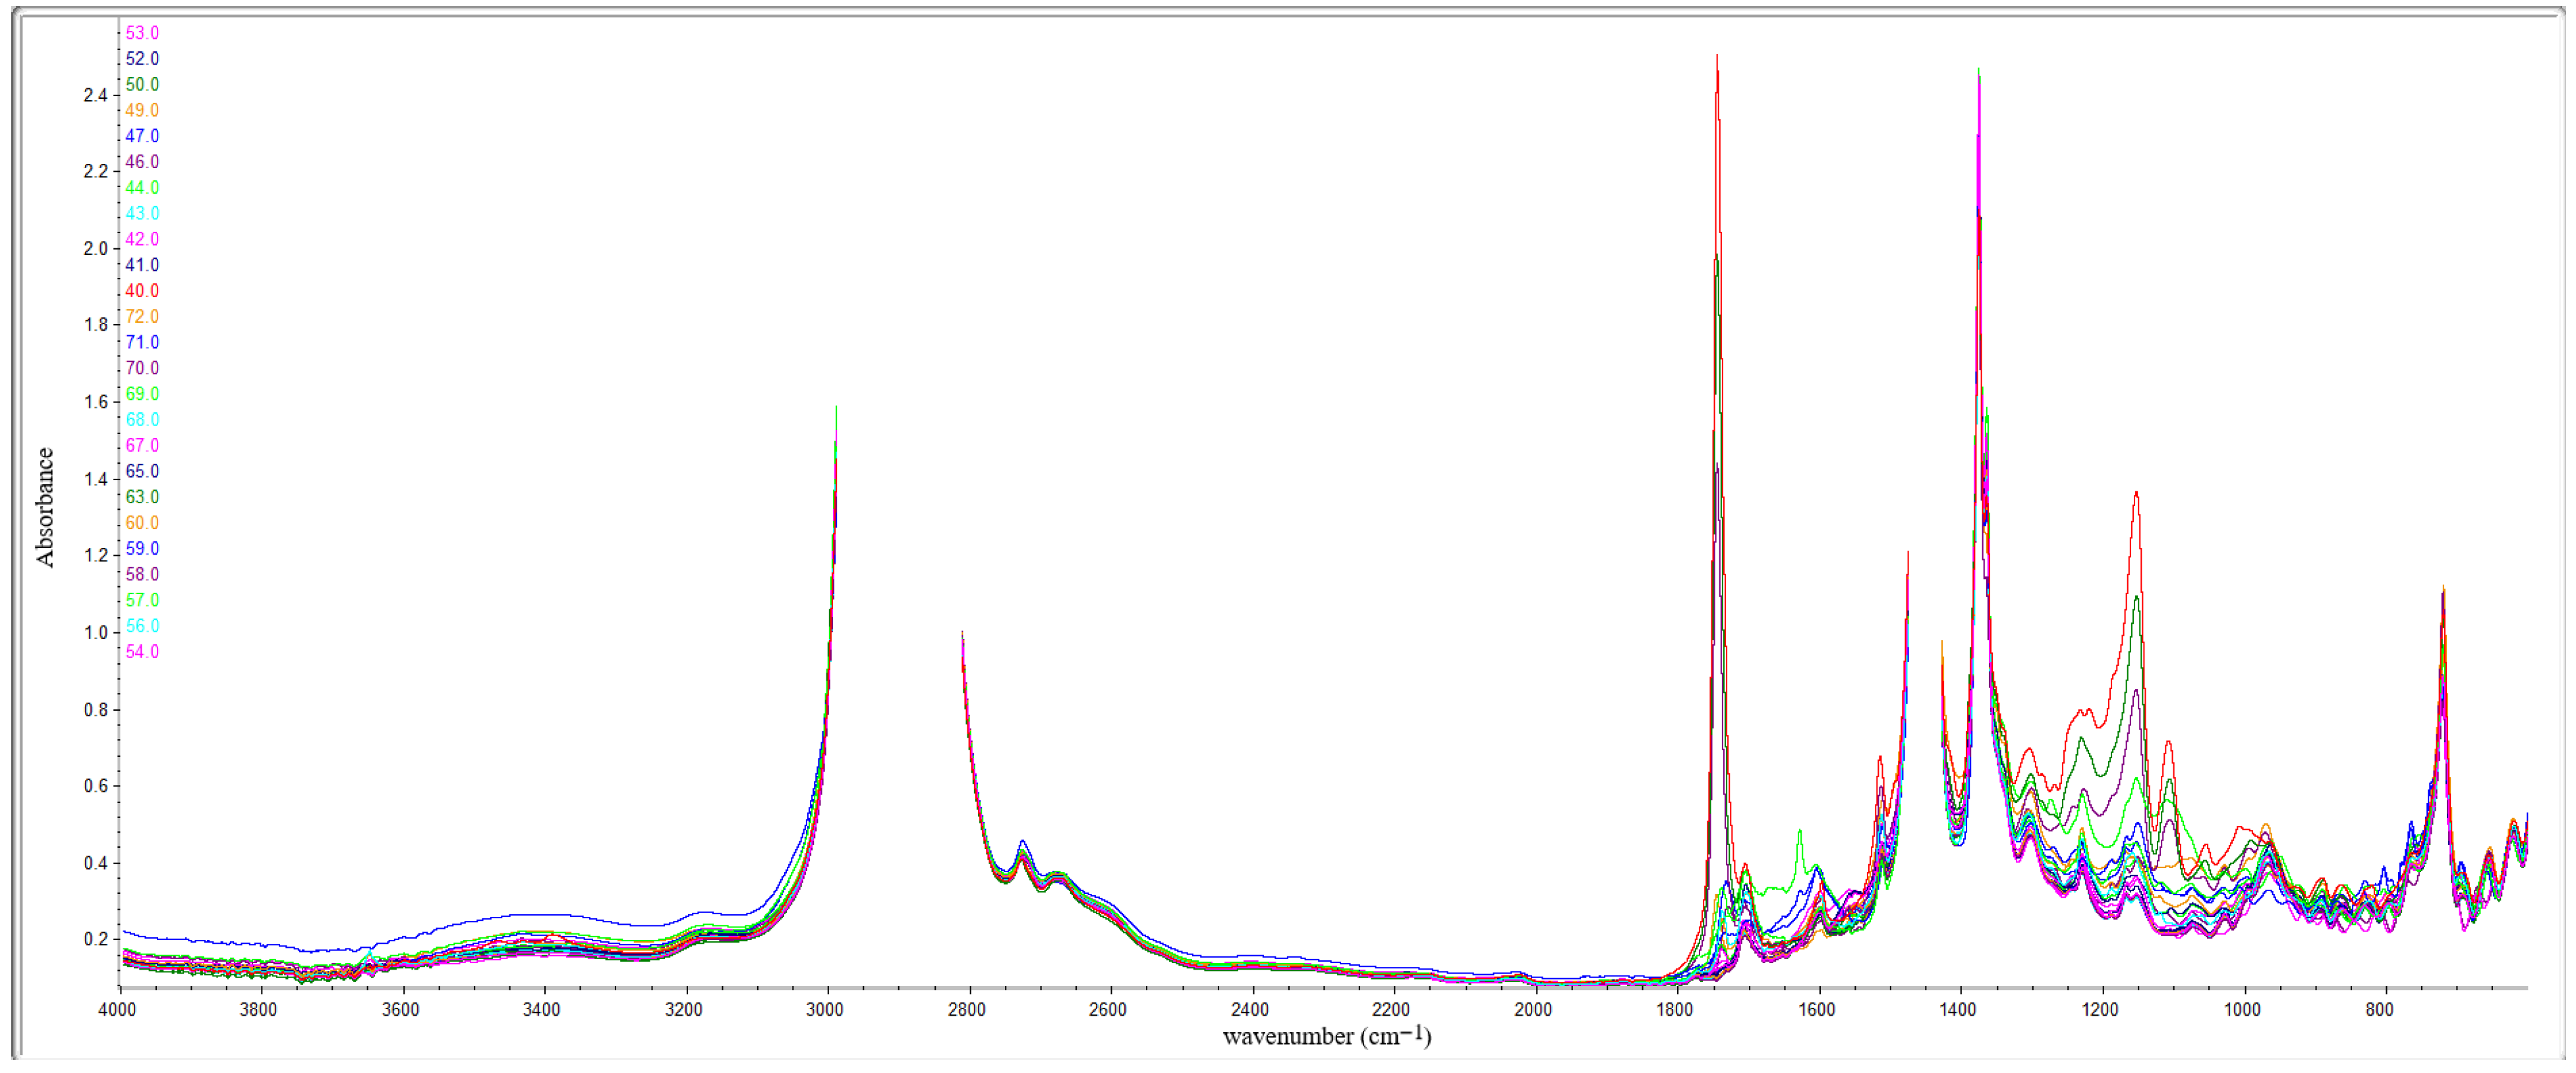This screenshot has height=1073, width=2576.
Task: Click the orange 60.0 spectrum label
Action: coord(142,523)
